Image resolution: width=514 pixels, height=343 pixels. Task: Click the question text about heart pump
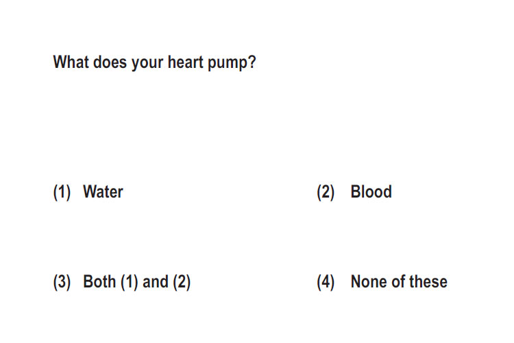point(154,62)
